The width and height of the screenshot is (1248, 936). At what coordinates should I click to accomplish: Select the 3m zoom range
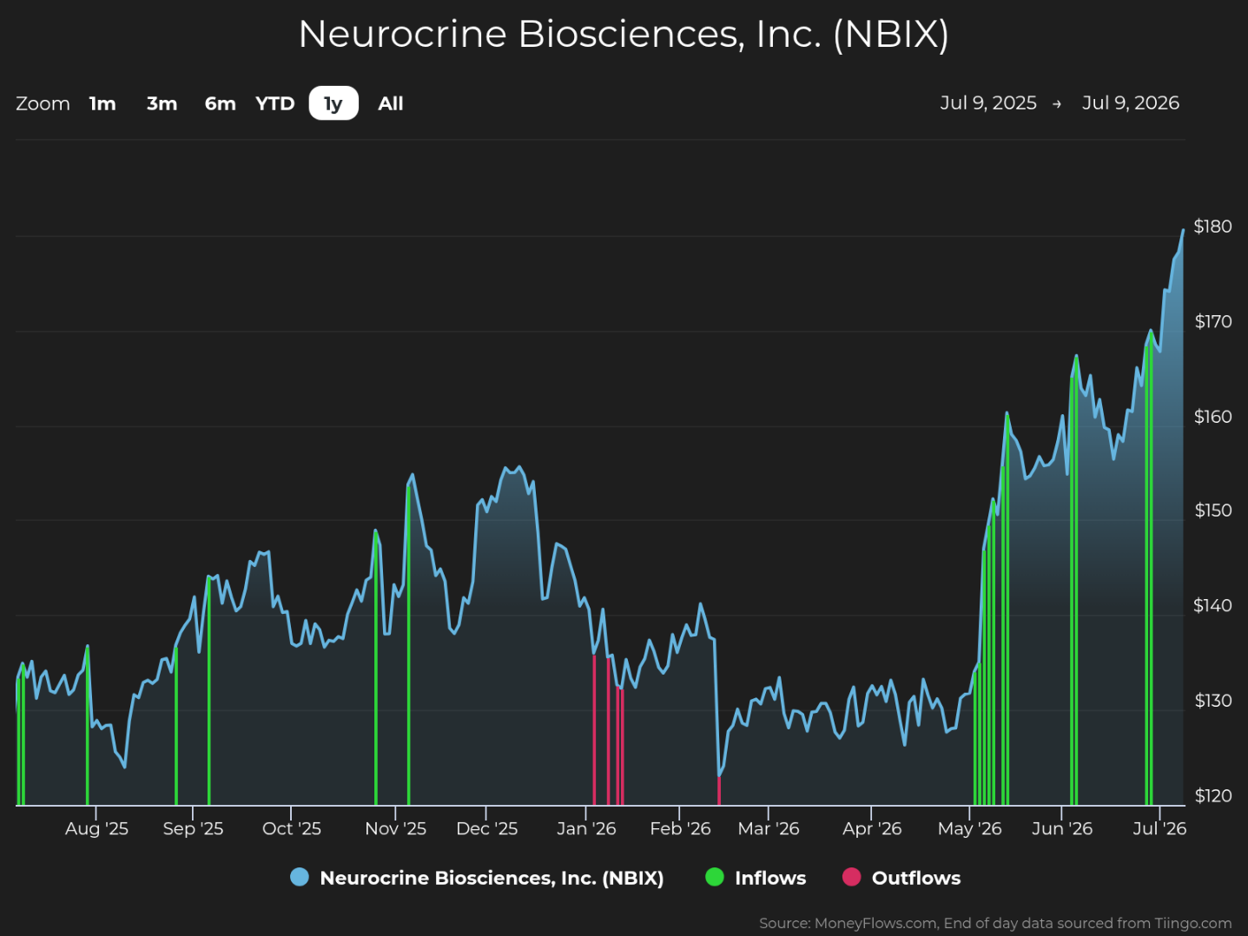click(162, 103)
